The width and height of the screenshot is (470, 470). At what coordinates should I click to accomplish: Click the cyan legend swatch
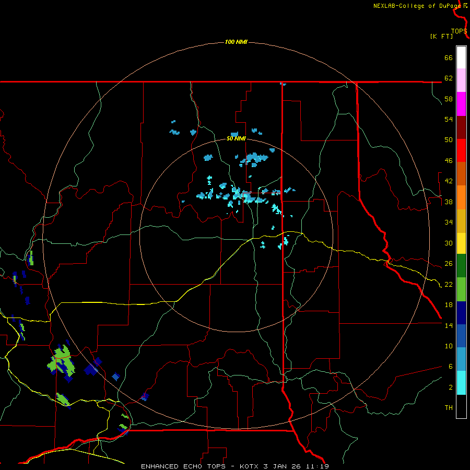point(461,383)
